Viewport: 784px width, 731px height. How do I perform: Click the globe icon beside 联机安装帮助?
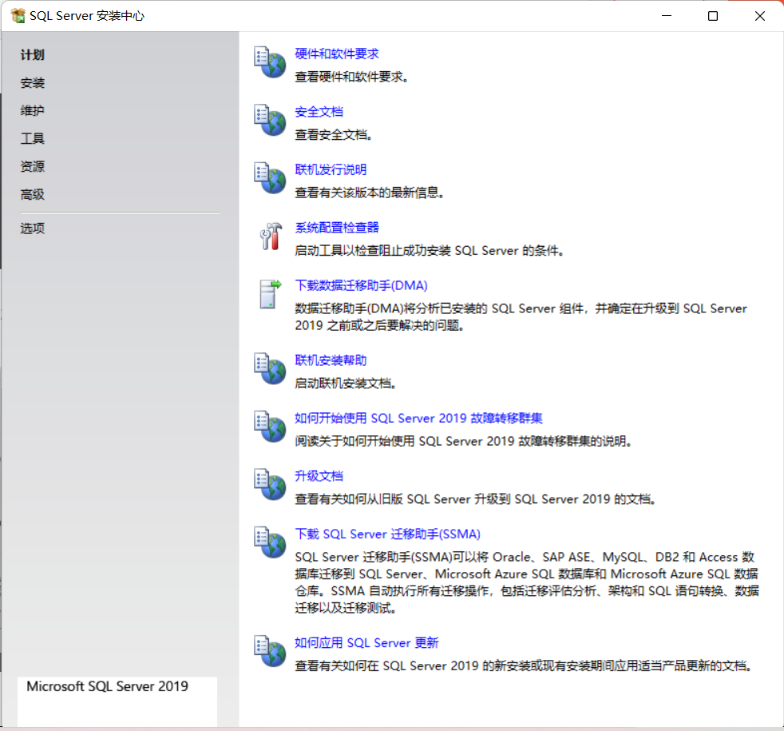[270, 369]
